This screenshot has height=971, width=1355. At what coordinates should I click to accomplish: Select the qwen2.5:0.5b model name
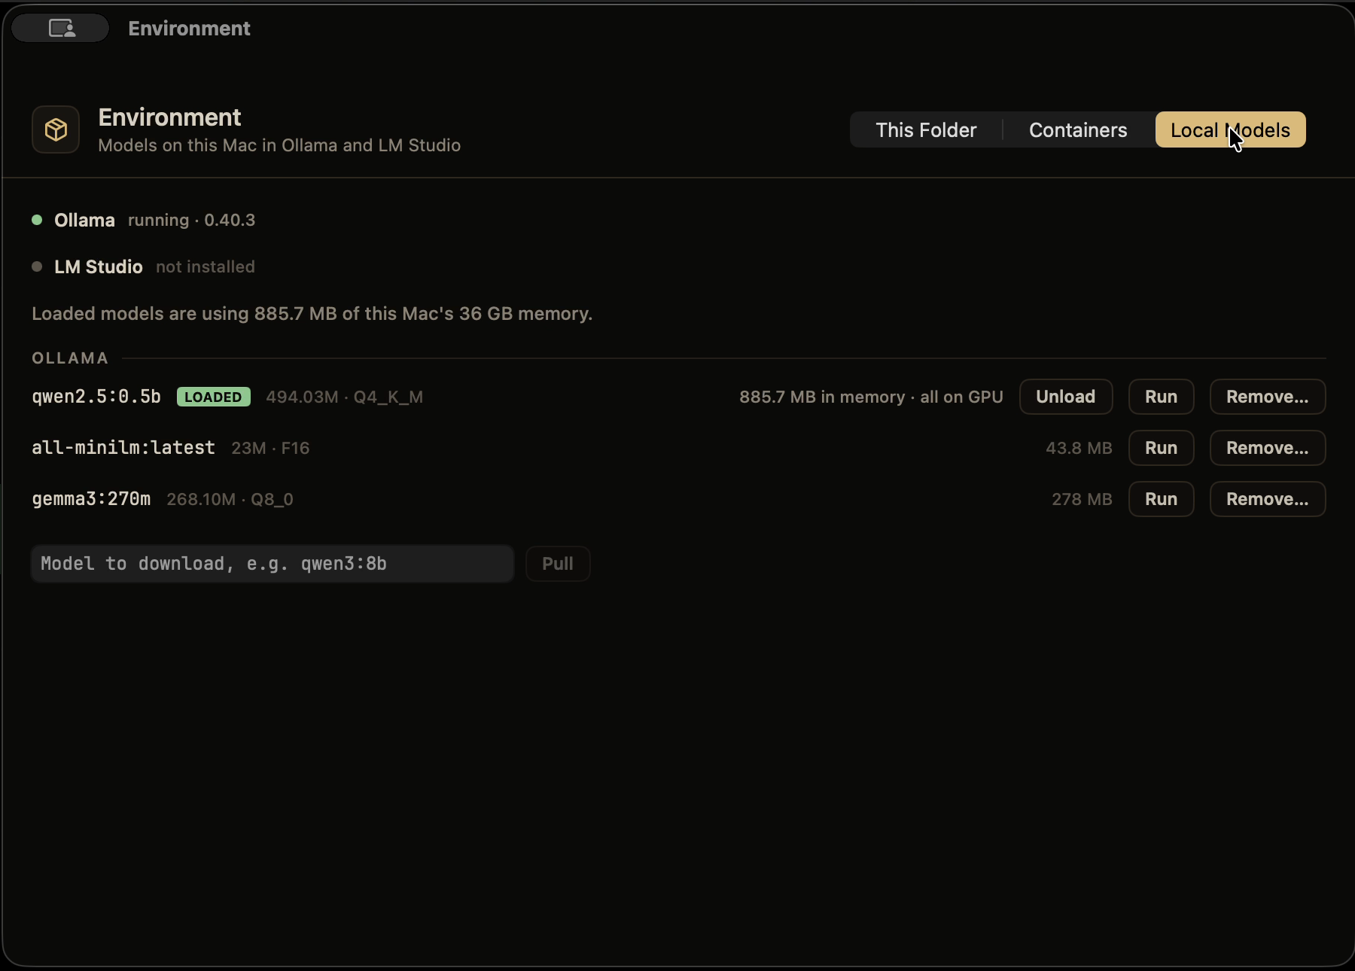(96, 397)
